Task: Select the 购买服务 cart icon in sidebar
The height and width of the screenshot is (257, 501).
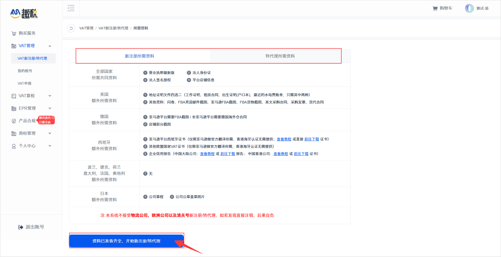Action: coord(14,33)
